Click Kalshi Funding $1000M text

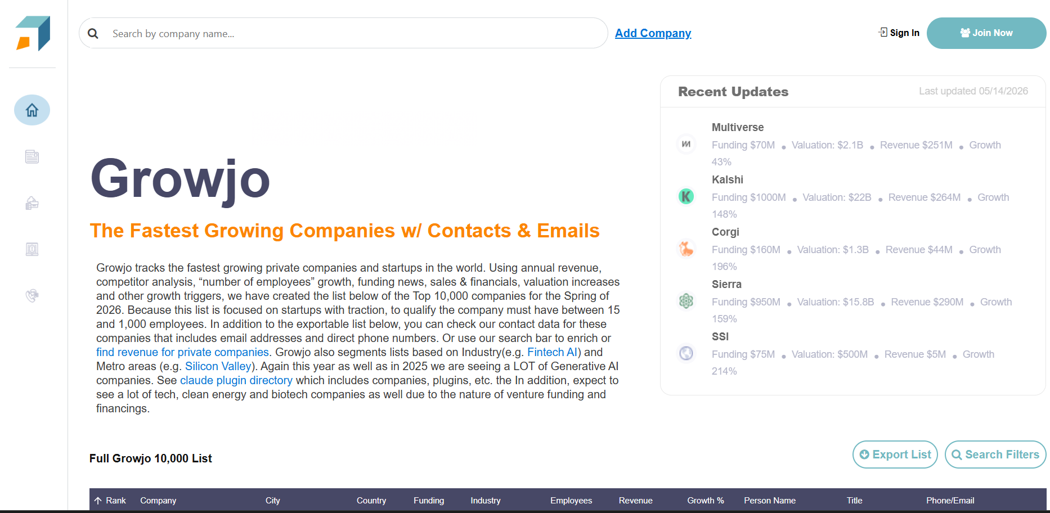click(749, 197)
